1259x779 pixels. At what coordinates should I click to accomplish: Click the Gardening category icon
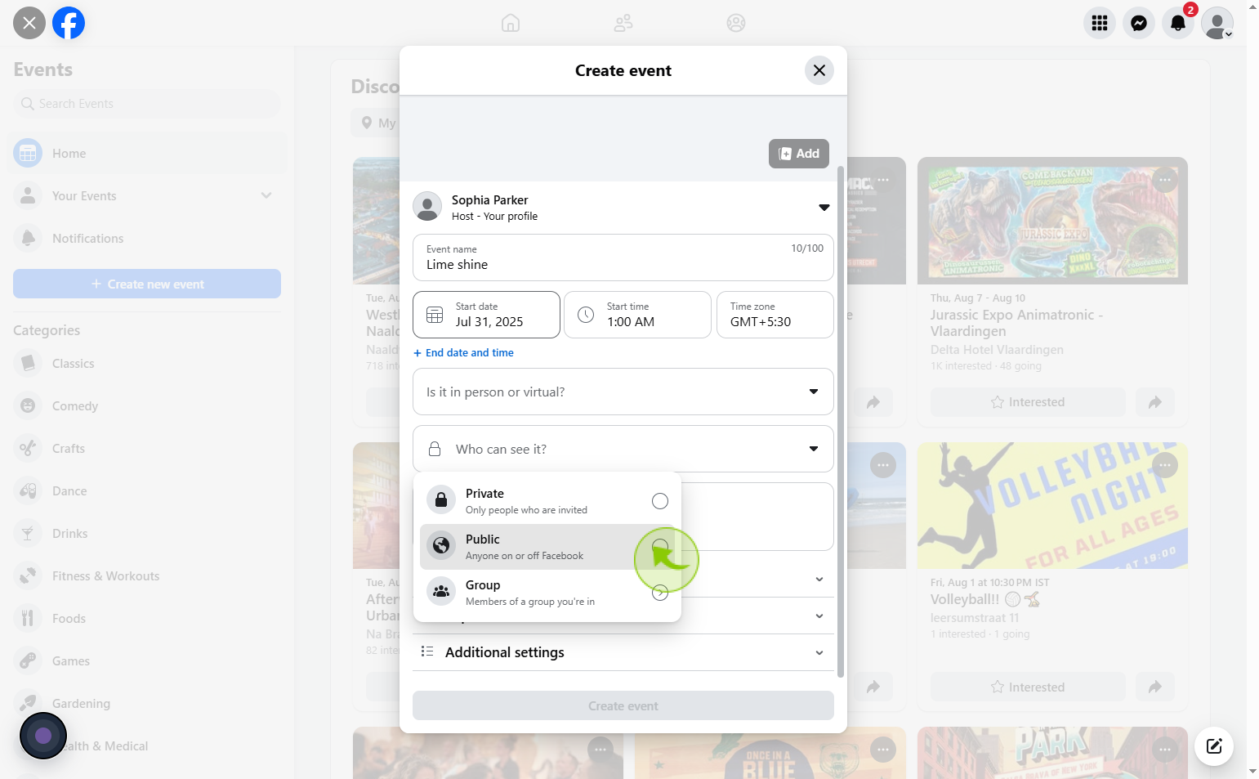[28, 703]
